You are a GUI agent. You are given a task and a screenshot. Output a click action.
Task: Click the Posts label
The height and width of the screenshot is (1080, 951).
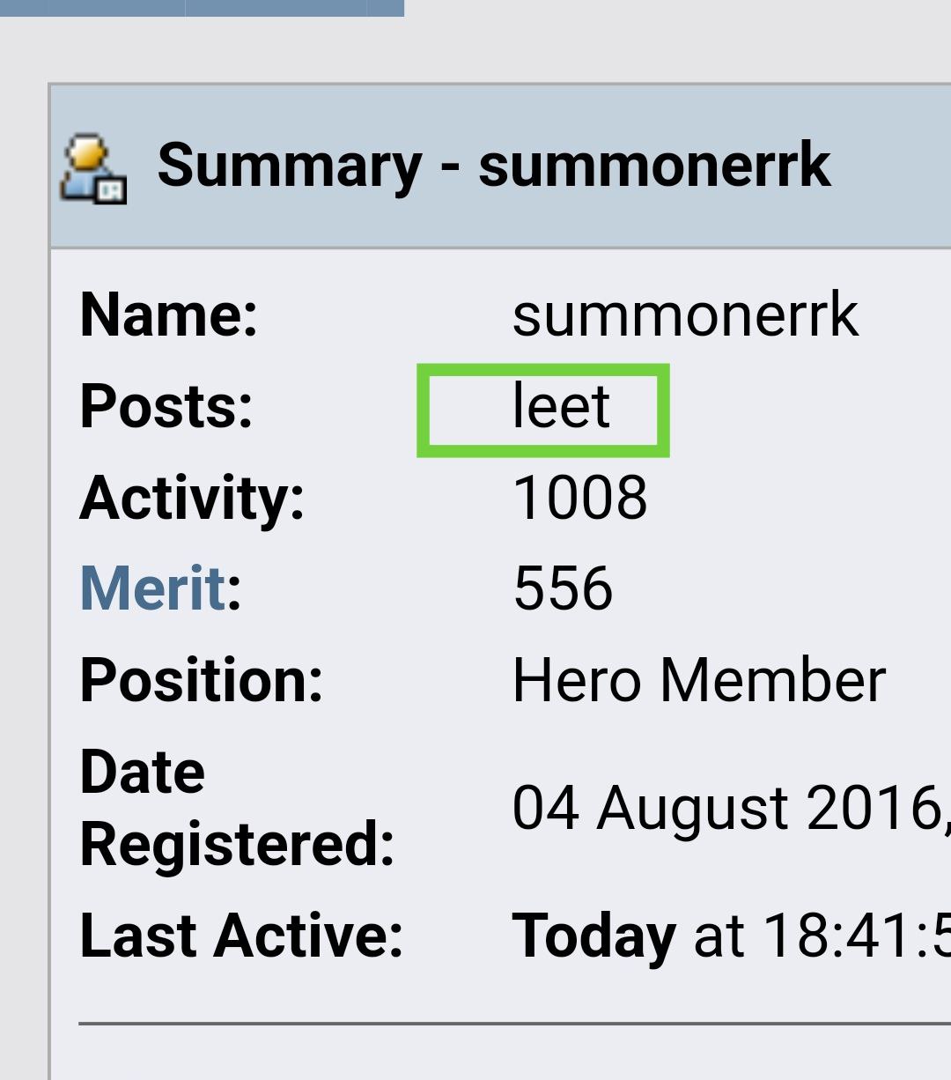166,406
